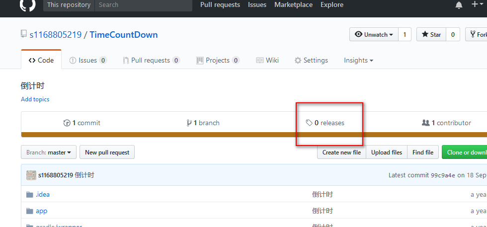
Task: Go to Marketplace
Action: point(294,4)
